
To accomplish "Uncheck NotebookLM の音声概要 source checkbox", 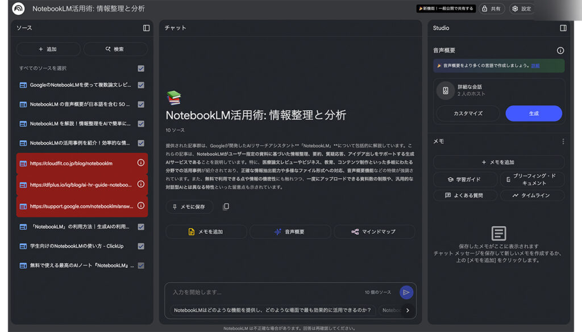I will [141, 104].
